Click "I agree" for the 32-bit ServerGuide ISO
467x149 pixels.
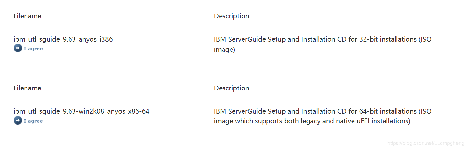pos(33,49)
